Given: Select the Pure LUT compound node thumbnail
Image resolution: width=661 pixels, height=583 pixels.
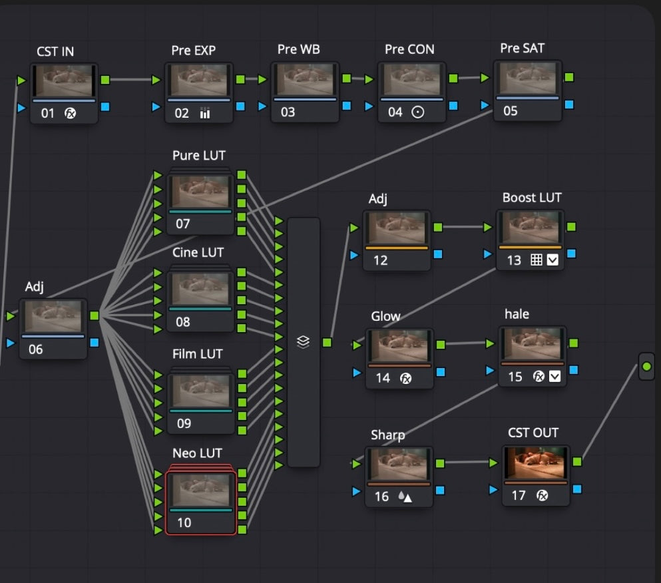Looking at the screenshot, I should [x=200, y=192].
